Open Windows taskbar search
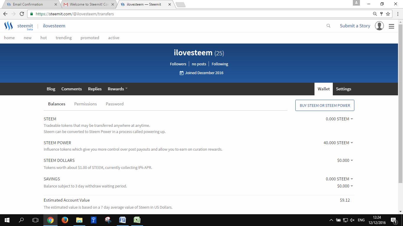This screenshot has width=403, height=226. [21, 220]
